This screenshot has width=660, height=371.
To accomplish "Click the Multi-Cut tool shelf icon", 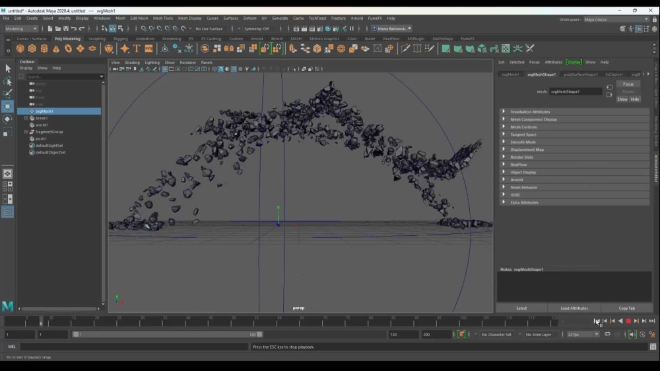I will coord(405,49).
